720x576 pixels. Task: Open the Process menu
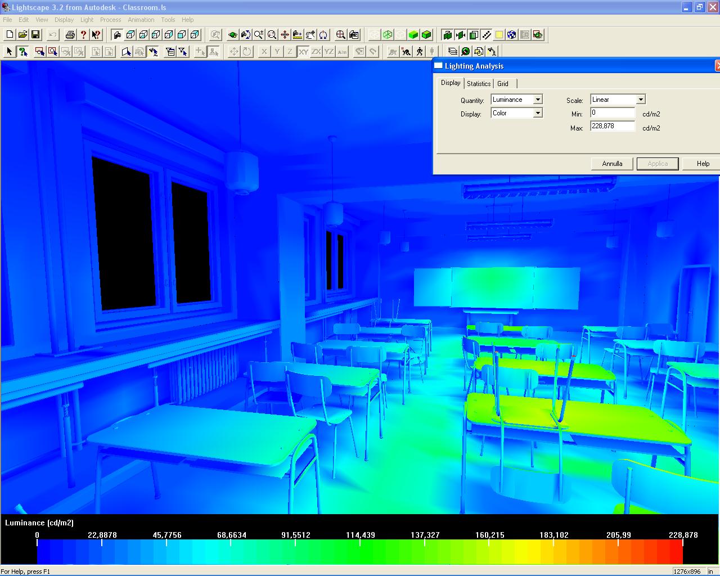tap(110, 20)
